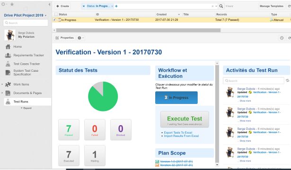Click Records column header
Viewport: 291px width, 170px height.
coord(221,15)
